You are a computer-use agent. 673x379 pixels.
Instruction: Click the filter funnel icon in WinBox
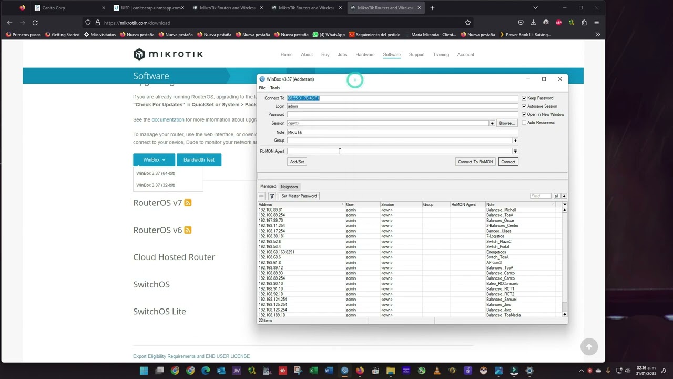click(272, 196)
